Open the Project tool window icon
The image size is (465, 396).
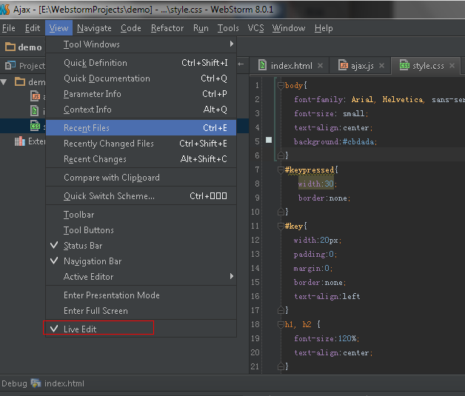coord(10,65)
